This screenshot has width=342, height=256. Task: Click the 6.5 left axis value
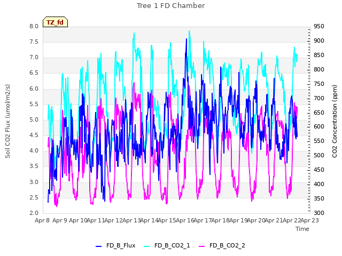click(x=34, y=73)
